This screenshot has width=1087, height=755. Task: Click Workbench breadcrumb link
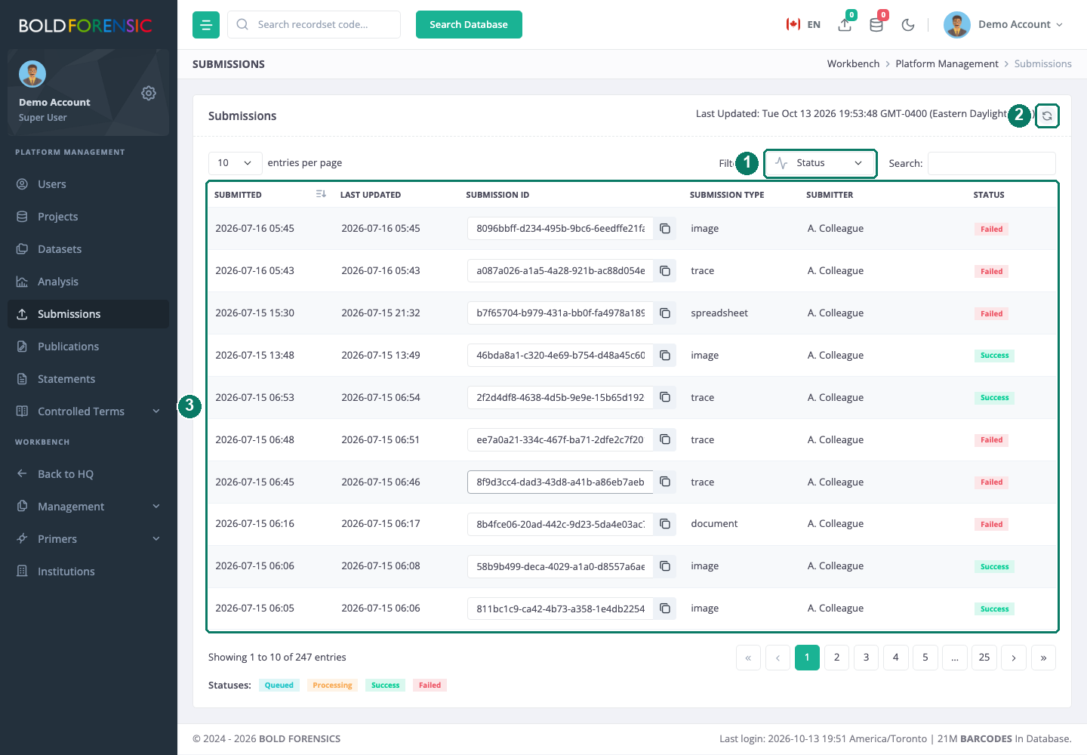[x=853, y=64]
